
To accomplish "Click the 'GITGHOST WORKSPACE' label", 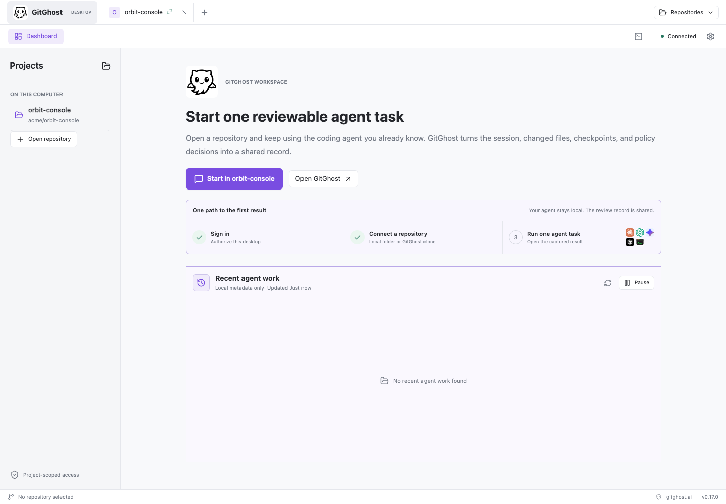I will coord(256,82).
